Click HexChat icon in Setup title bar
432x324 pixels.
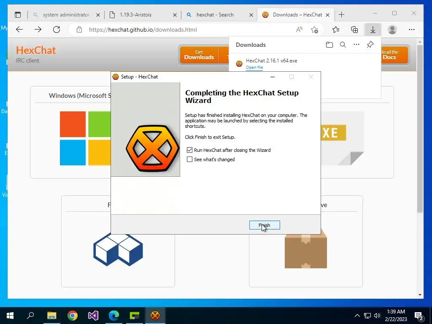[116, 77]
